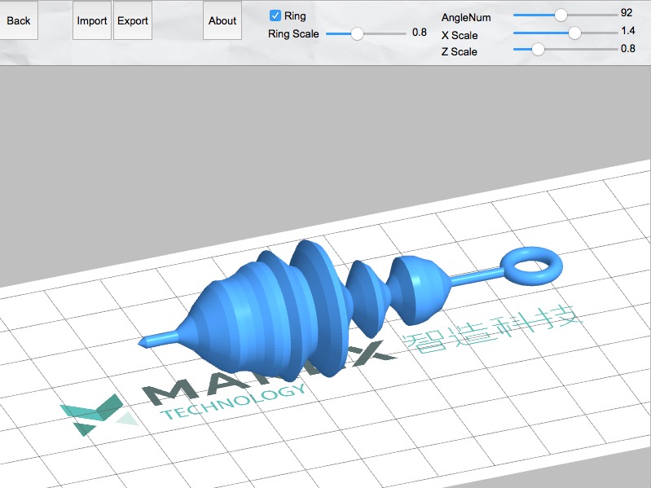
Task: Click the pointed tip of the model
Action: (x=143, y=341)
